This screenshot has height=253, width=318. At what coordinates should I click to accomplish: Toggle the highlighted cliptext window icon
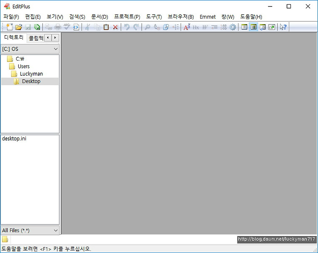pyautogui.click(x=254, y=27)
